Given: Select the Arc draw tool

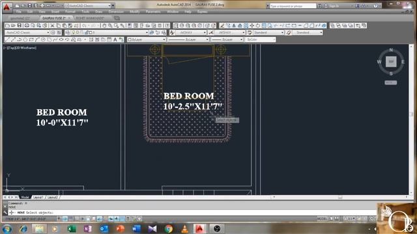Looking at the screenshot, I should pos(37,40).
